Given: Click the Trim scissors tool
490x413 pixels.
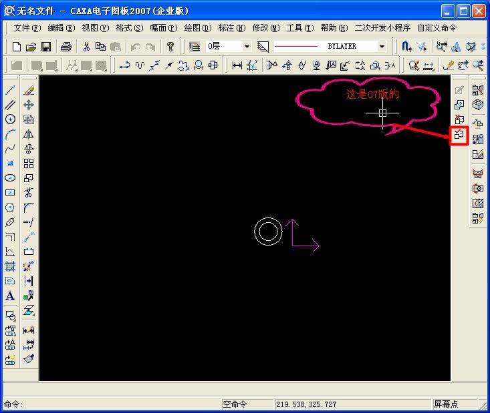Looking at the screenshot, I should (x=29, y=192).
